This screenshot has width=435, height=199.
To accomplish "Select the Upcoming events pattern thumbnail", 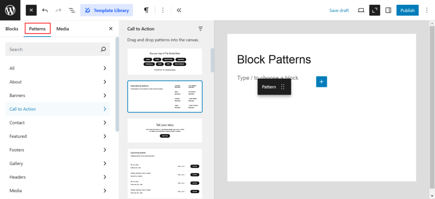I will (165, 173).
